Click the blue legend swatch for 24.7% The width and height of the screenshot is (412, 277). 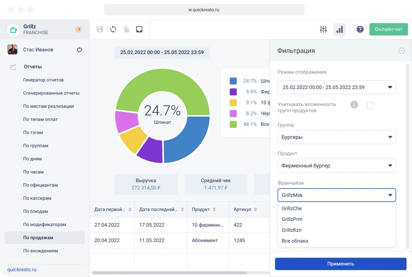point(233,81)
